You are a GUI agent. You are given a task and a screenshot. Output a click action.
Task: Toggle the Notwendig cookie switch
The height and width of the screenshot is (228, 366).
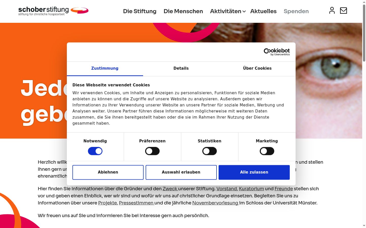(95, 151)
